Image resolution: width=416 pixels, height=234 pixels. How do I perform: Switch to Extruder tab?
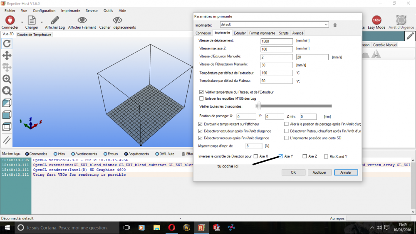click(240, 33)
